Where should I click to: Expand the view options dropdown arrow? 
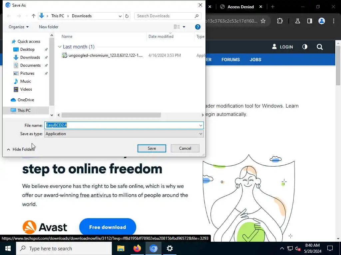184,27
